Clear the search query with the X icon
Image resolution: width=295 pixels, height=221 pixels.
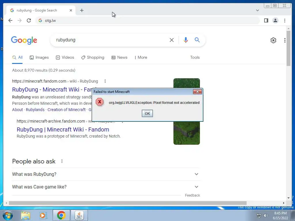pyautogui.click(x=171, y=40)
